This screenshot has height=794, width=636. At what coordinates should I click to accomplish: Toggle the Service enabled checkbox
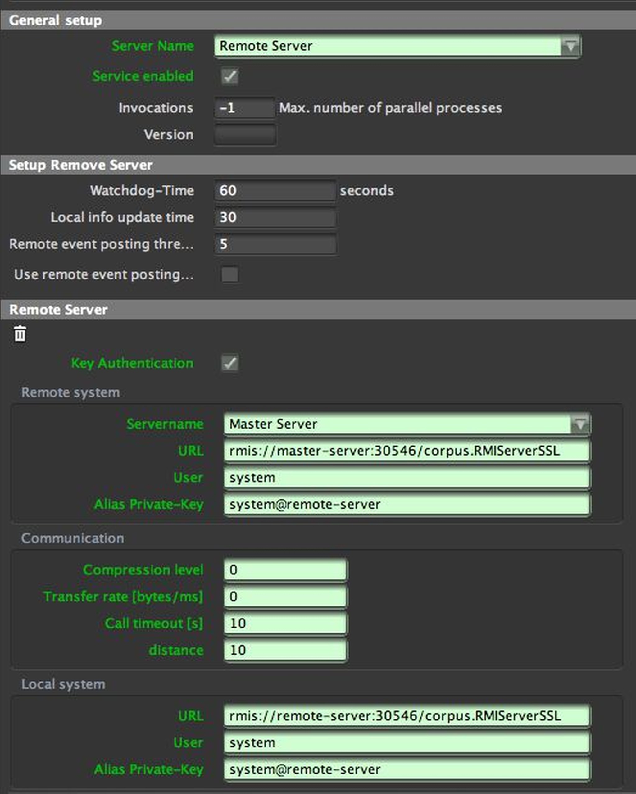tap(229, 76)
